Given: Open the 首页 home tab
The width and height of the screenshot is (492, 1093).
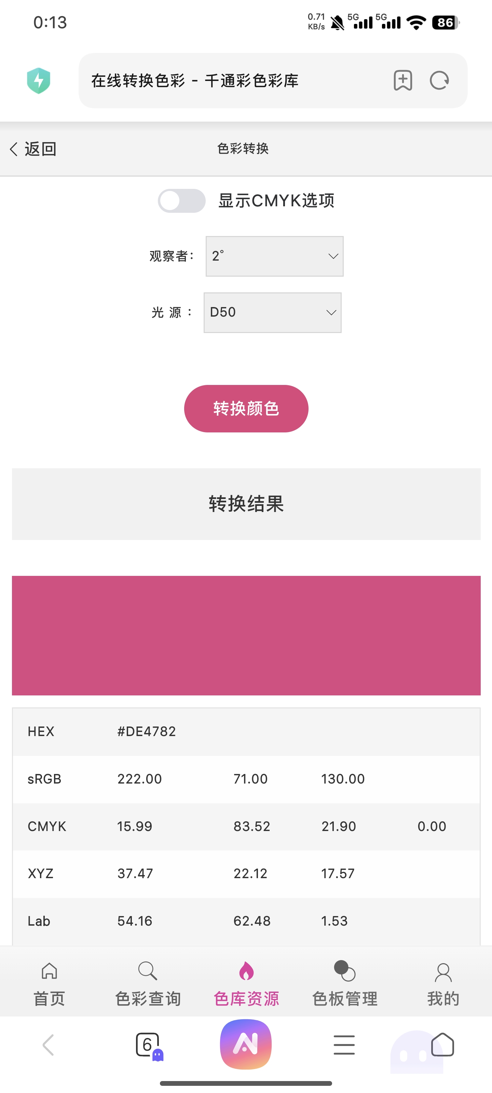Looking at the screenshot, I should 49,984.
